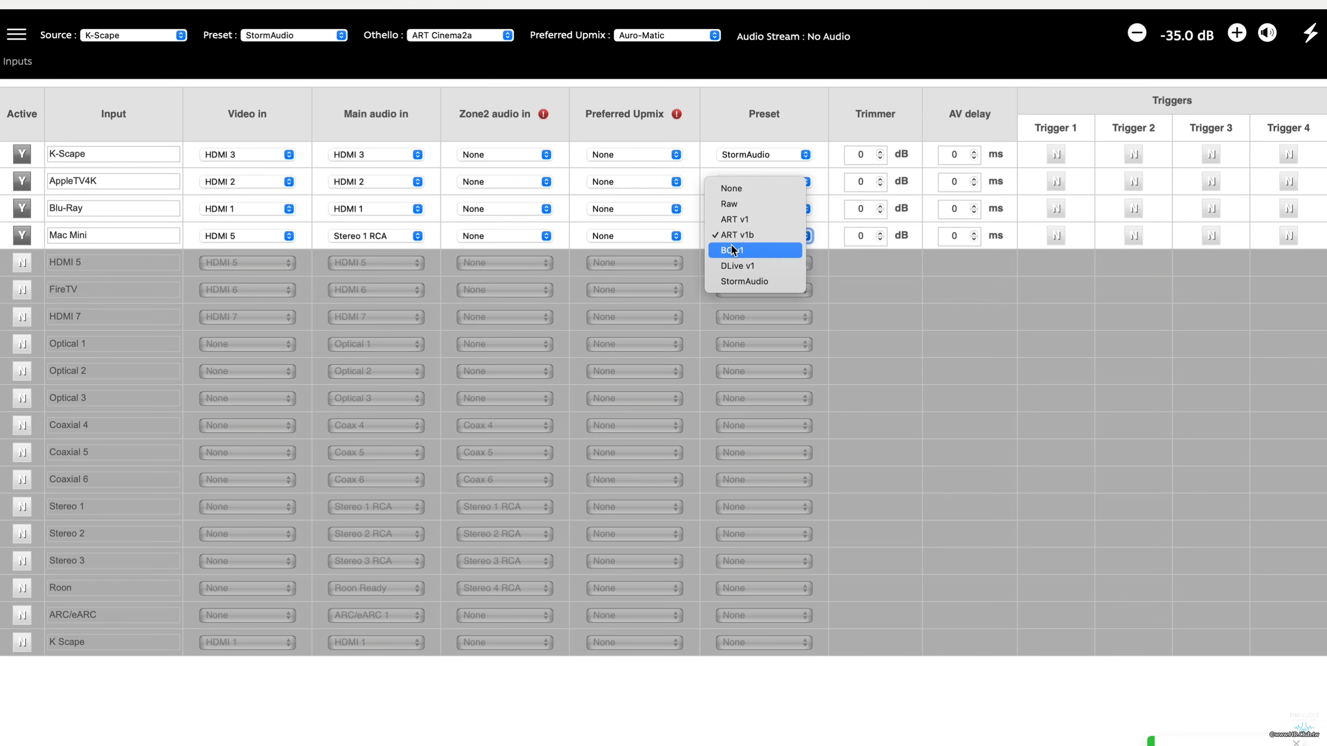Image resolution: width=1327 pixels, height=746 pixels.
Task: Click Zone2 audio in warning icon
Action: (544, 114)
